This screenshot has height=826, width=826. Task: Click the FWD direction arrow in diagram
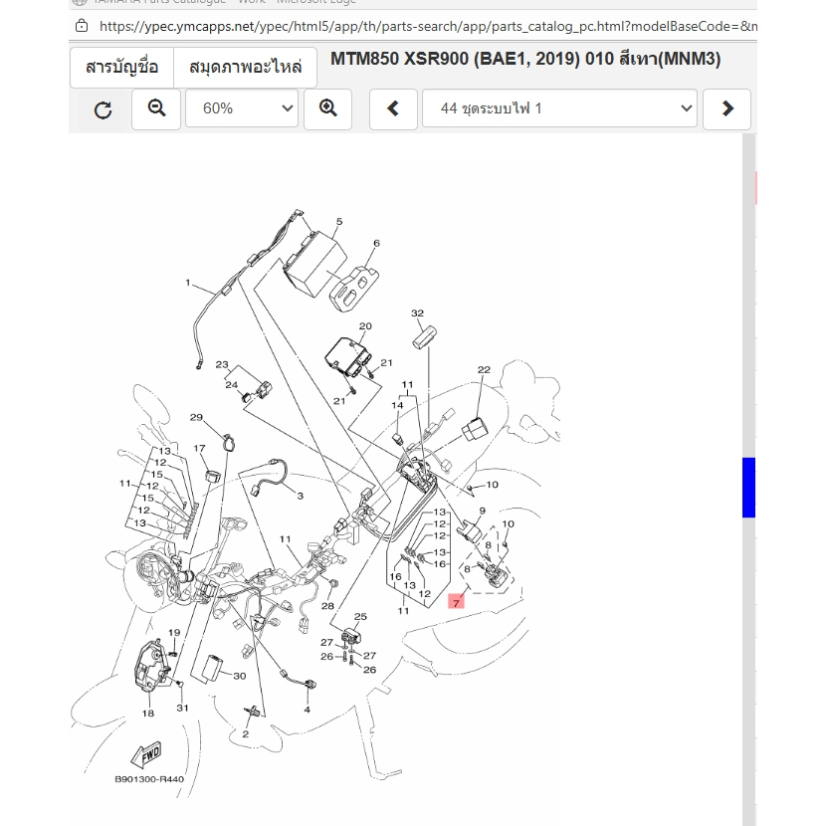point(146,755)
